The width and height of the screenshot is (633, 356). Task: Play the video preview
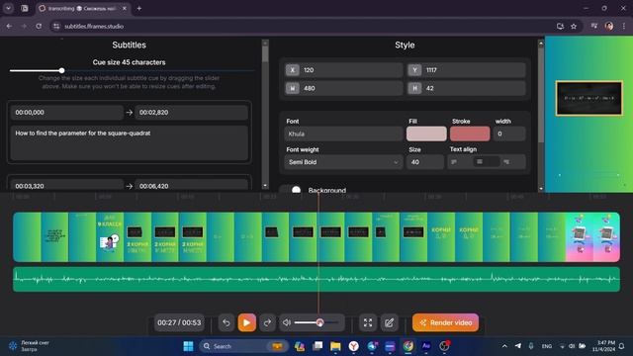(x=246, y=322)
